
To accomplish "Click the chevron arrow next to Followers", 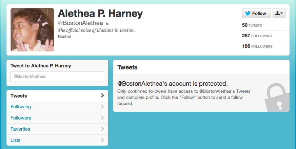I will [x=102, y=118].
